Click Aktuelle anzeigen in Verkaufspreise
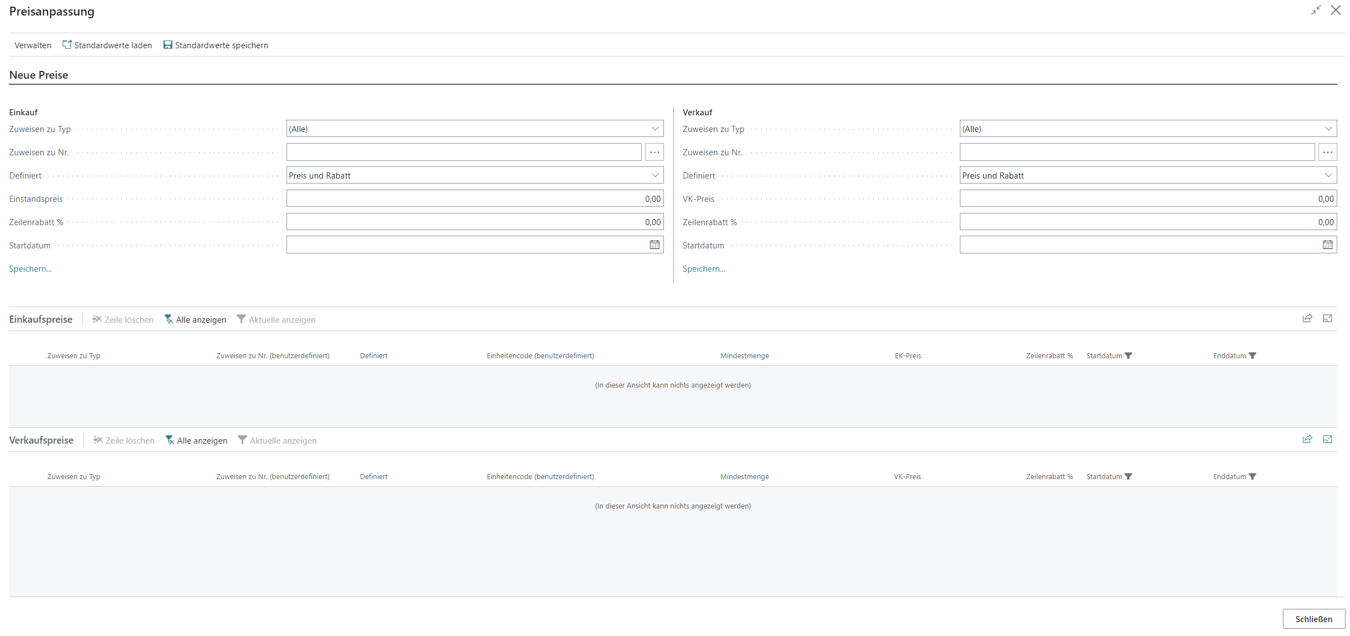 (277, 440)
